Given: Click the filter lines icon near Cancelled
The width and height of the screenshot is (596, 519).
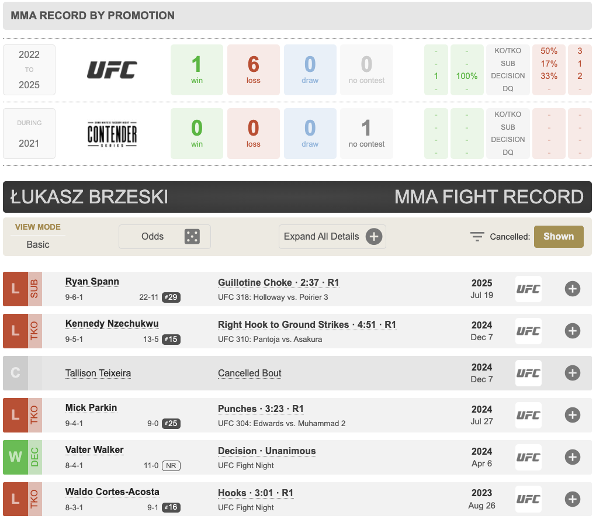Looking at the screenshot, I should [x=477, y=237].
